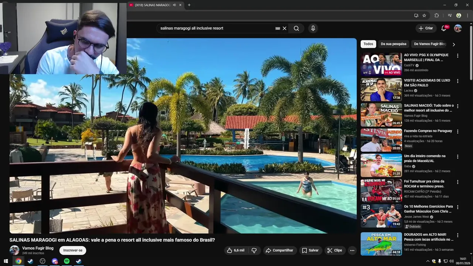Open options for SALINAS MACEIÓ video
The width and height of the screenshot is (473, 266).
457,106
